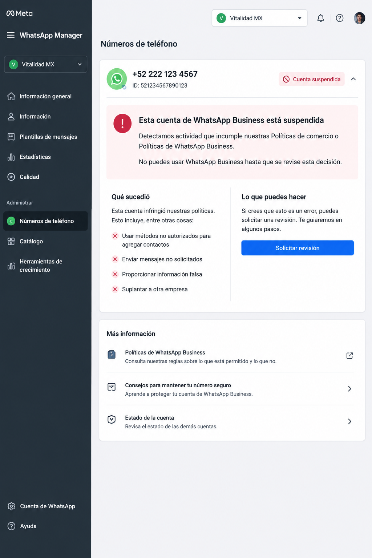Click the red X beside Usar métodos no autorizados
Viewport: 372px width, 558px height.
pos(115,236)
